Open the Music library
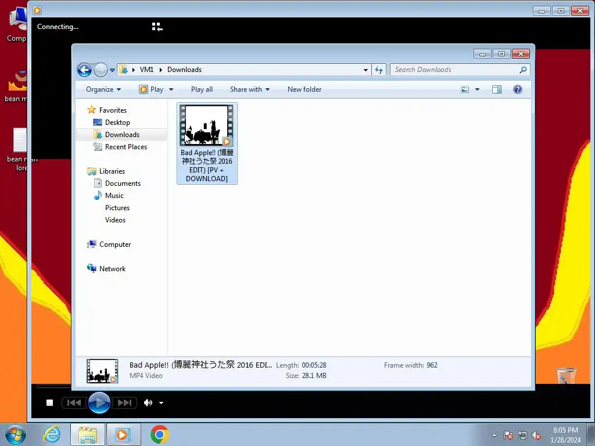The image size is (595, 446). coord(114,196)
